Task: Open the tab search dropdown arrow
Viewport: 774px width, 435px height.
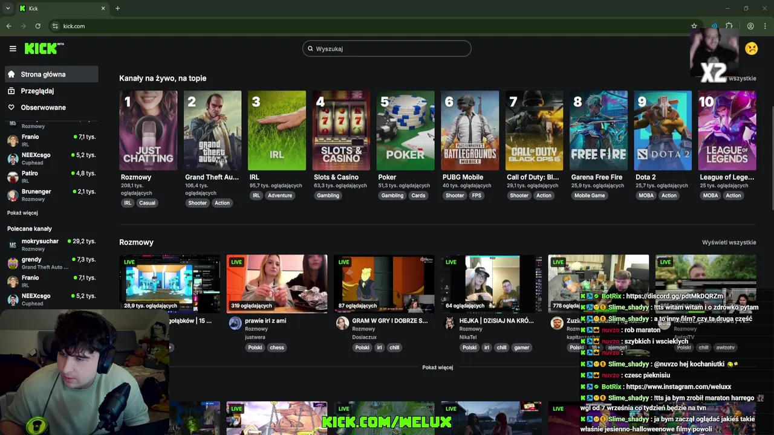Action: (8, 8)
